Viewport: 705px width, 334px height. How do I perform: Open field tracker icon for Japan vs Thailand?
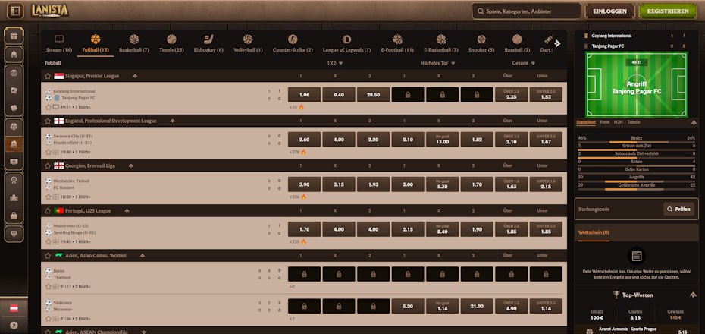56,286
